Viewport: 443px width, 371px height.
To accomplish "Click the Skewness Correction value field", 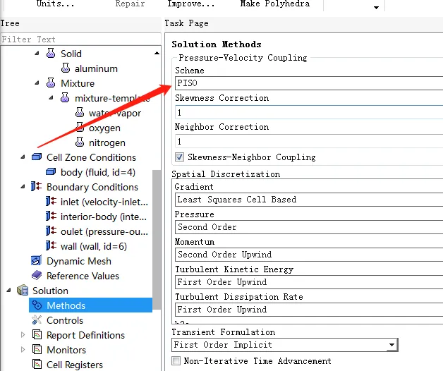I will pyautogui.click(x=309, y=112).
